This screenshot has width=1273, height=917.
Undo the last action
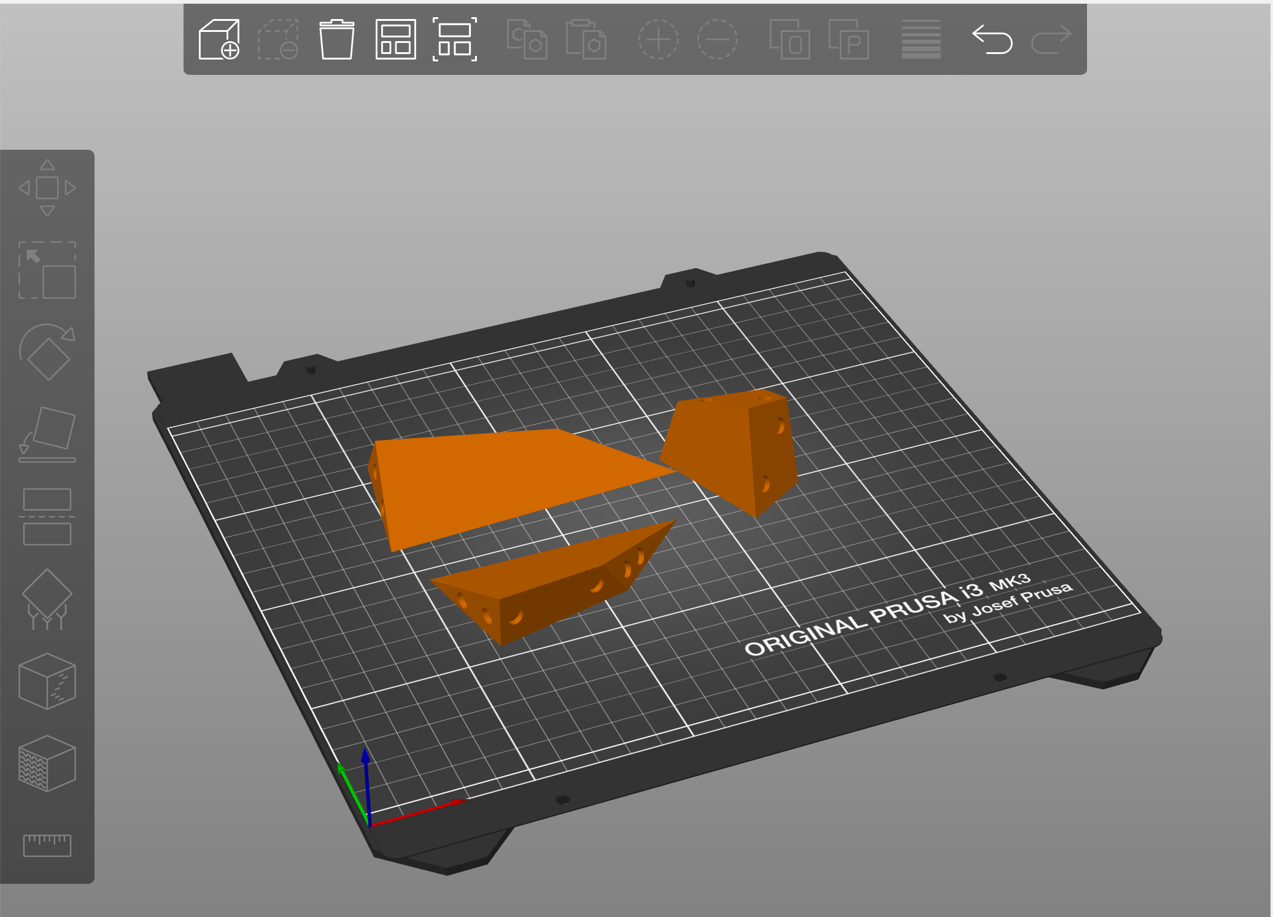click(992, 39)
